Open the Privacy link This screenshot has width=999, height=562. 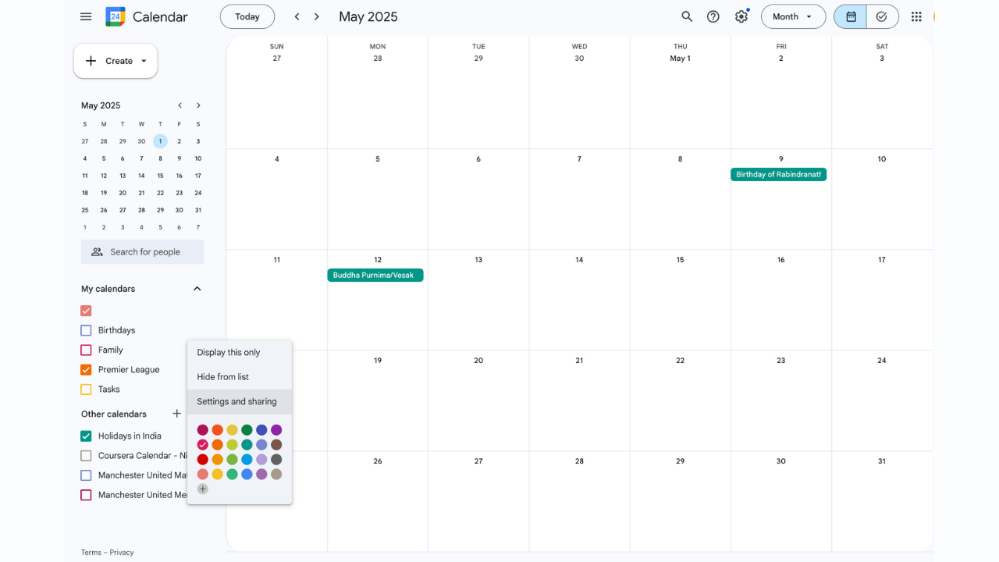[121, 553]
